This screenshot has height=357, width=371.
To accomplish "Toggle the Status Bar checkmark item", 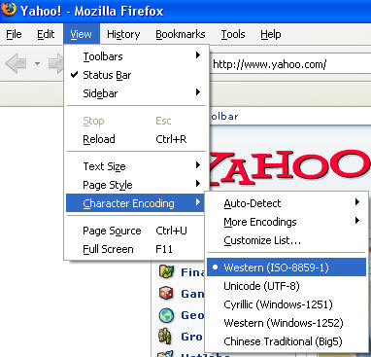I will [x=136, y=75].
